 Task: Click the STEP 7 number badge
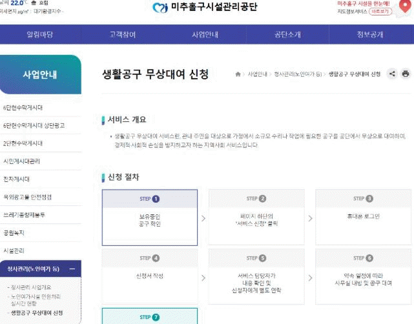coord(156,317)
